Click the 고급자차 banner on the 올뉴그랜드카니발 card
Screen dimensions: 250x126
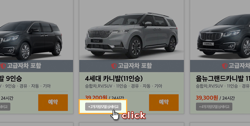(x=220, y=66)
